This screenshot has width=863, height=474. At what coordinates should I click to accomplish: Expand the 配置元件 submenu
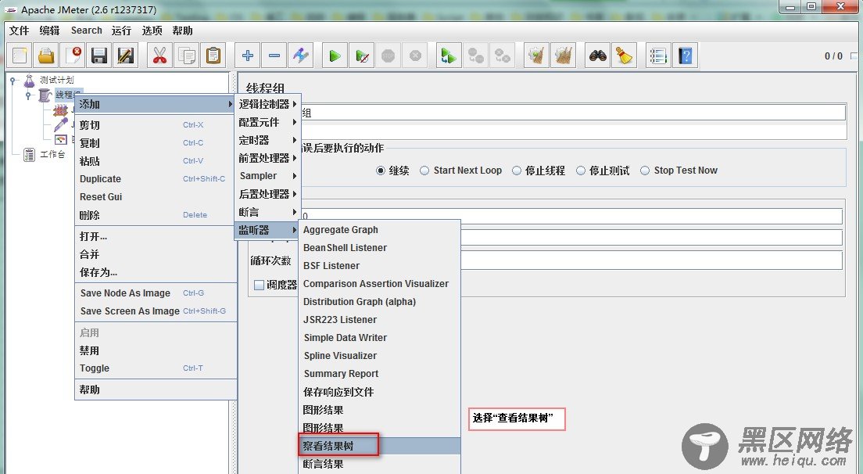point(267,122)
